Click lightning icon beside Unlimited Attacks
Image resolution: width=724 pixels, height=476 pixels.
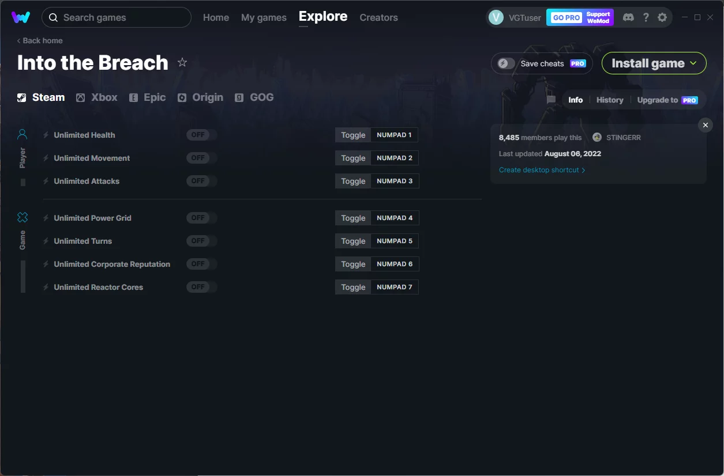[x=46, y=181]
